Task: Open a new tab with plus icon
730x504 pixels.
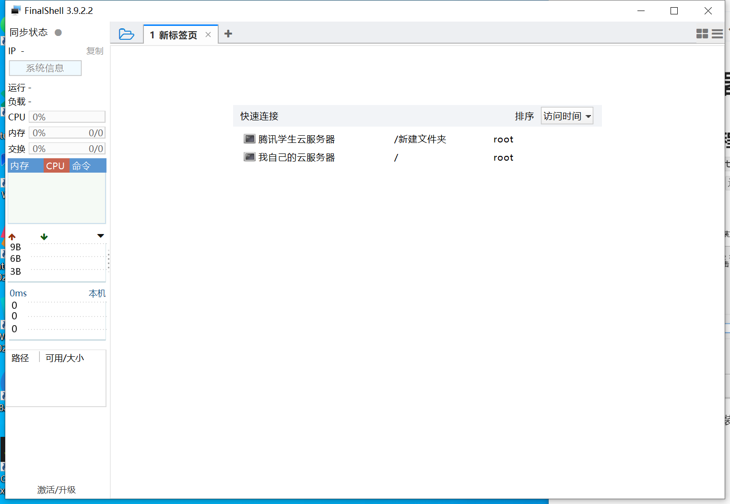Action: point(228,34)
